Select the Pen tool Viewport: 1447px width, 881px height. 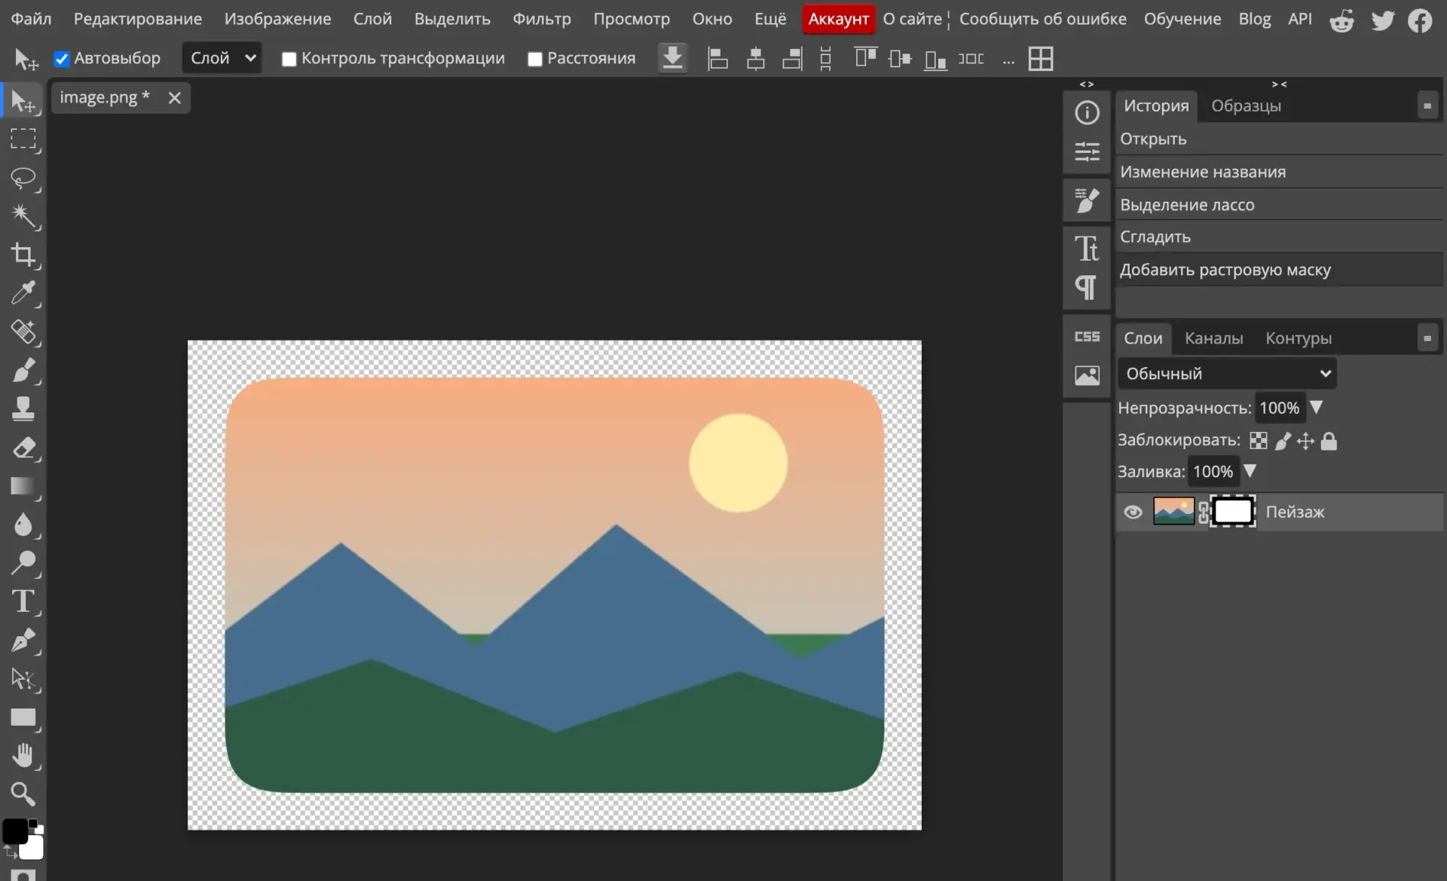23,640
